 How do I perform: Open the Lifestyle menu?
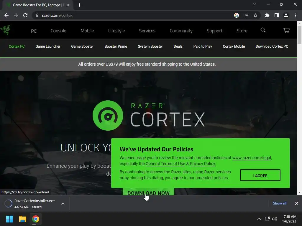point(116,31)
